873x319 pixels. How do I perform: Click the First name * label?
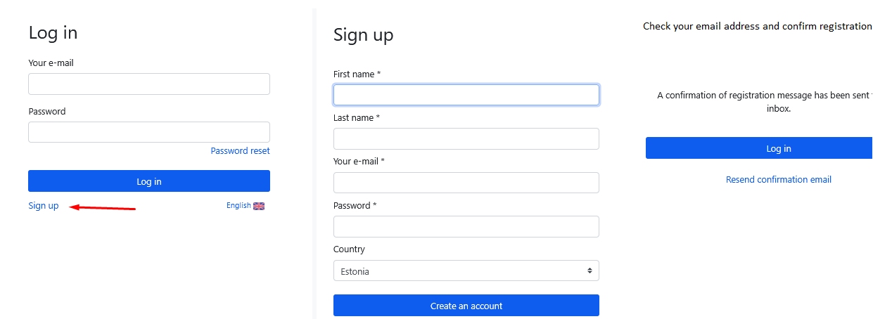point(357,74)
